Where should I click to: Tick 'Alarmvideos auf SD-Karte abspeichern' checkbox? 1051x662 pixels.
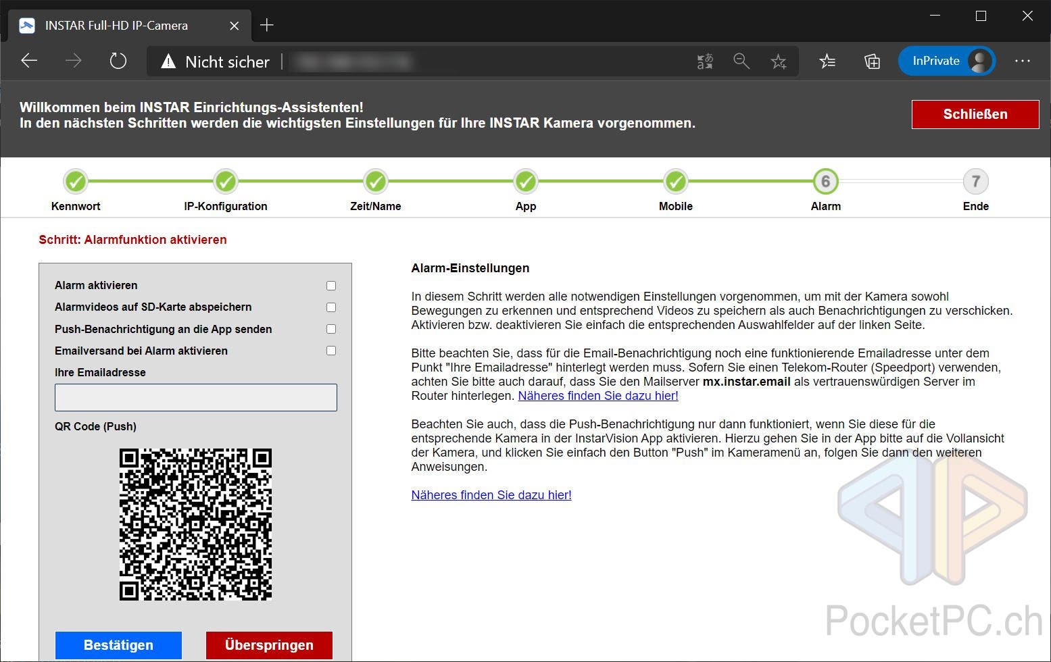(331, 307)
